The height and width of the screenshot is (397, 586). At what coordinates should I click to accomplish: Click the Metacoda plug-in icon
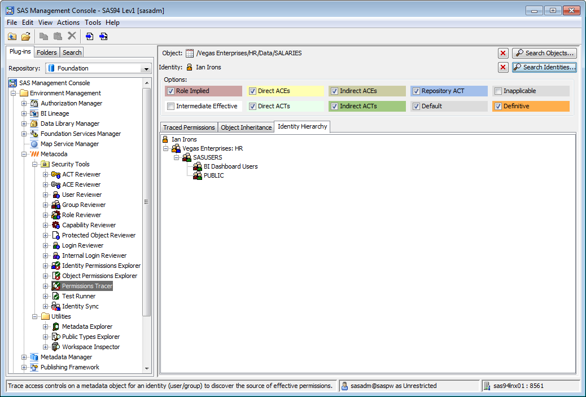[34, 154]
